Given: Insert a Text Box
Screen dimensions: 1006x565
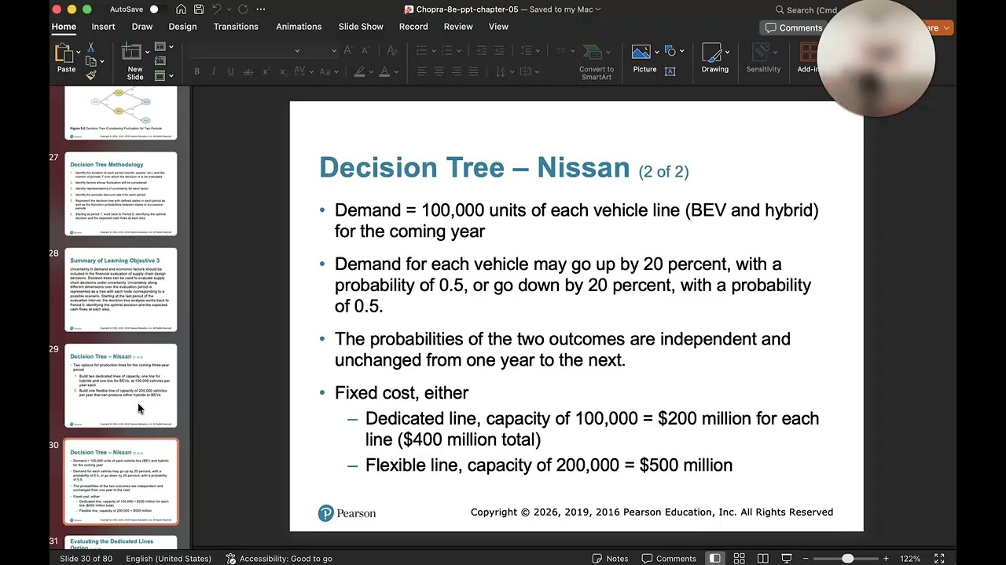Looking at the screenshot, I should pos(670,71).
